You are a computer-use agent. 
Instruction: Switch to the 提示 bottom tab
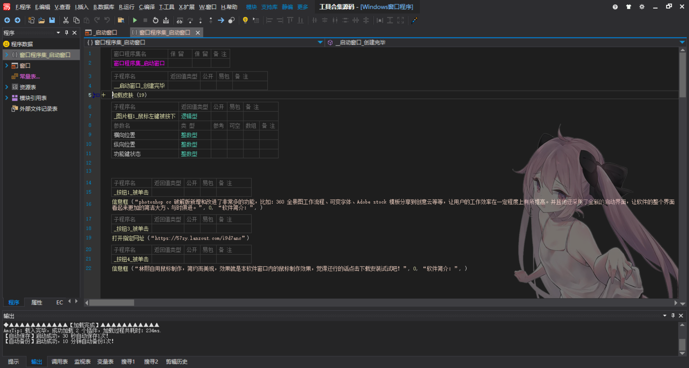(x=13, y=362)
